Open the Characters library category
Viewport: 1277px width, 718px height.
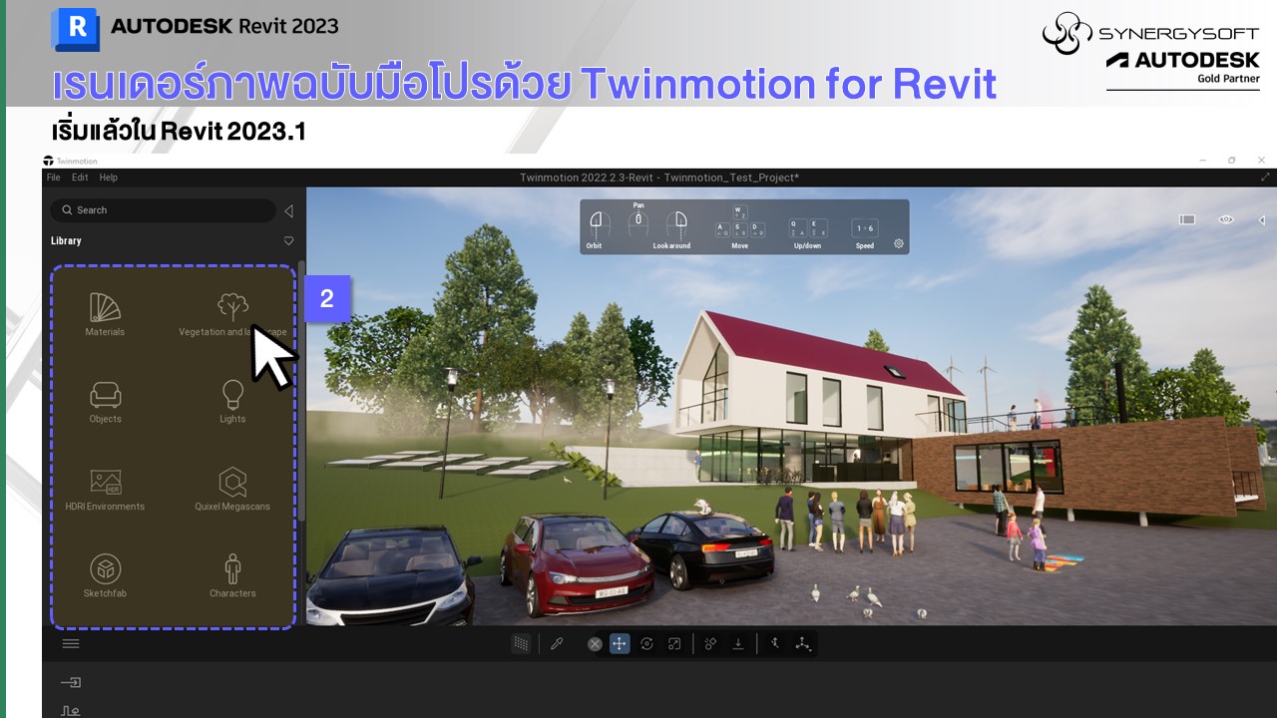click(232, 575)
